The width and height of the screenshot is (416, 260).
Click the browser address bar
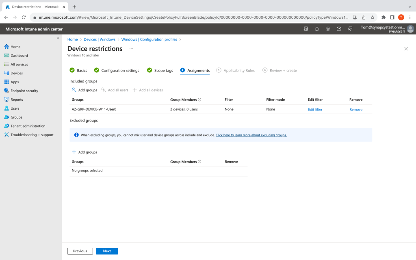click(x=191, y=17)
